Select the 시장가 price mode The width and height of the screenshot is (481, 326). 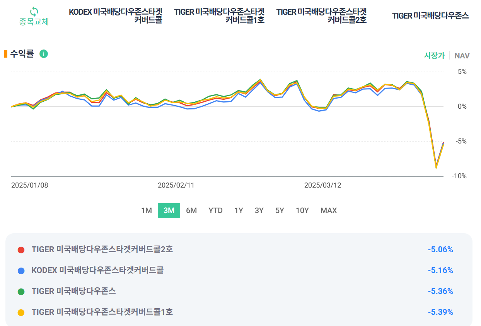tap(434, 55)
